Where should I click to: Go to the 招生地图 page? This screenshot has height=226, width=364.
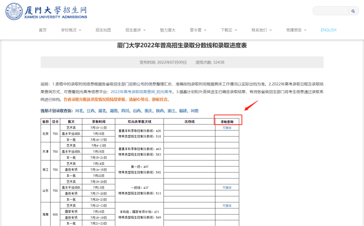pyautogui.click(x=103, y=30)
